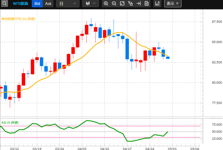Click the 80.000 price axis label
The image size is (223, 150).
point(217,83)
